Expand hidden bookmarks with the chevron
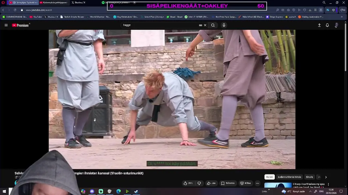The height and width of the screenshot is (195, 348). coord(342,17)
